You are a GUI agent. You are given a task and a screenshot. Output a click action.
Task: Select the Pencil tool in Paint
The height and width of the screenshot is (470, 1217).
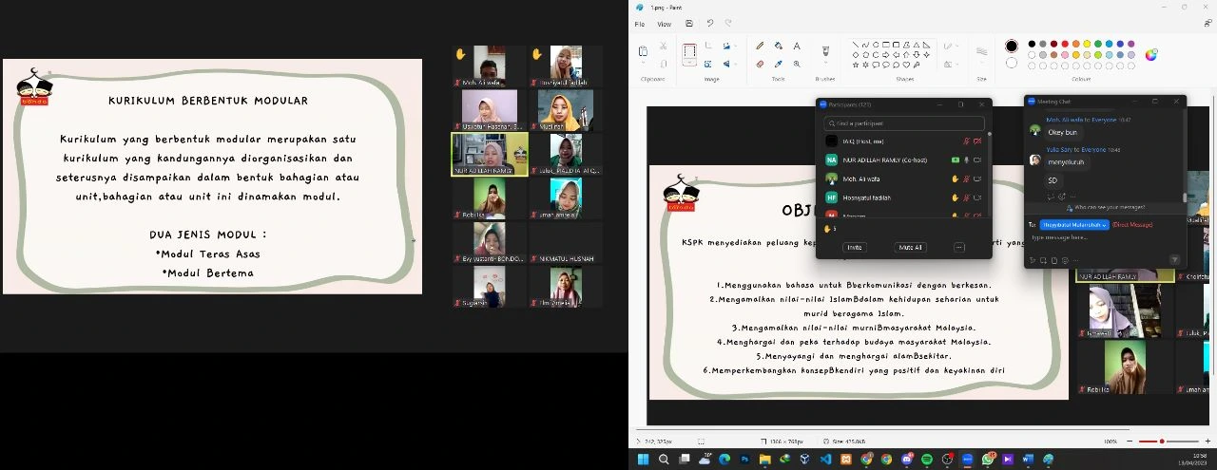761,46
